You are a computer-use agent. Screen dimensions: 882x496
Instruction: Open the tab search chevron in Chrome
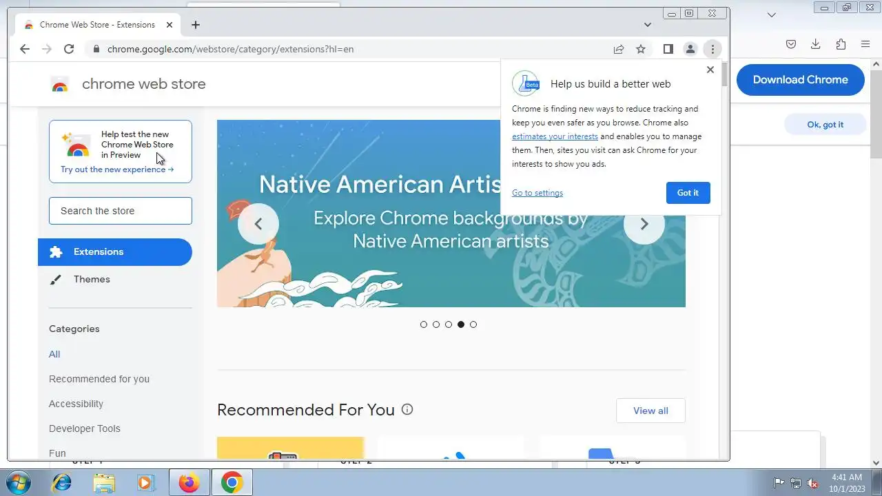648,25
